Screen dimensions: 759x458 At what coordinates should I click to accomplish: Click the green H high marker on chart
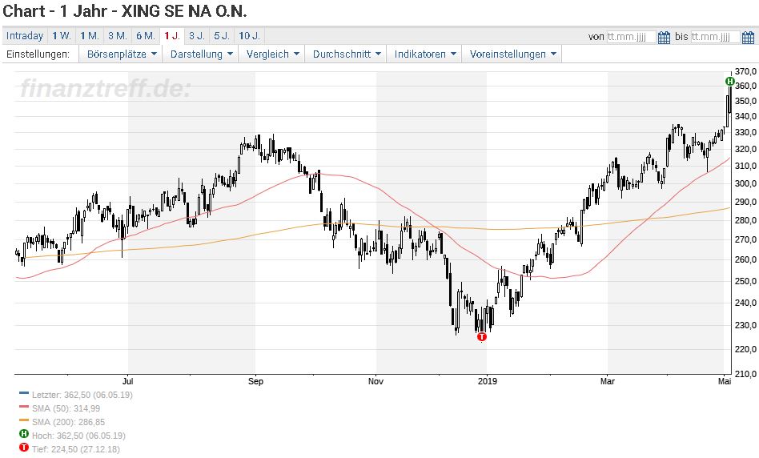tap(730, 81)
